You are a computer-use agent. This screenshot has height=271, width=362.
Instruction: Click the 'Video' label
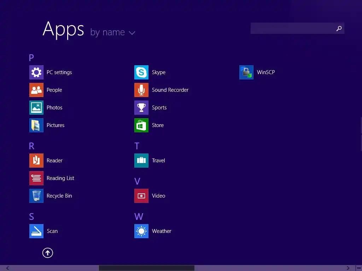pyautogui.click(x=159, y=196)
